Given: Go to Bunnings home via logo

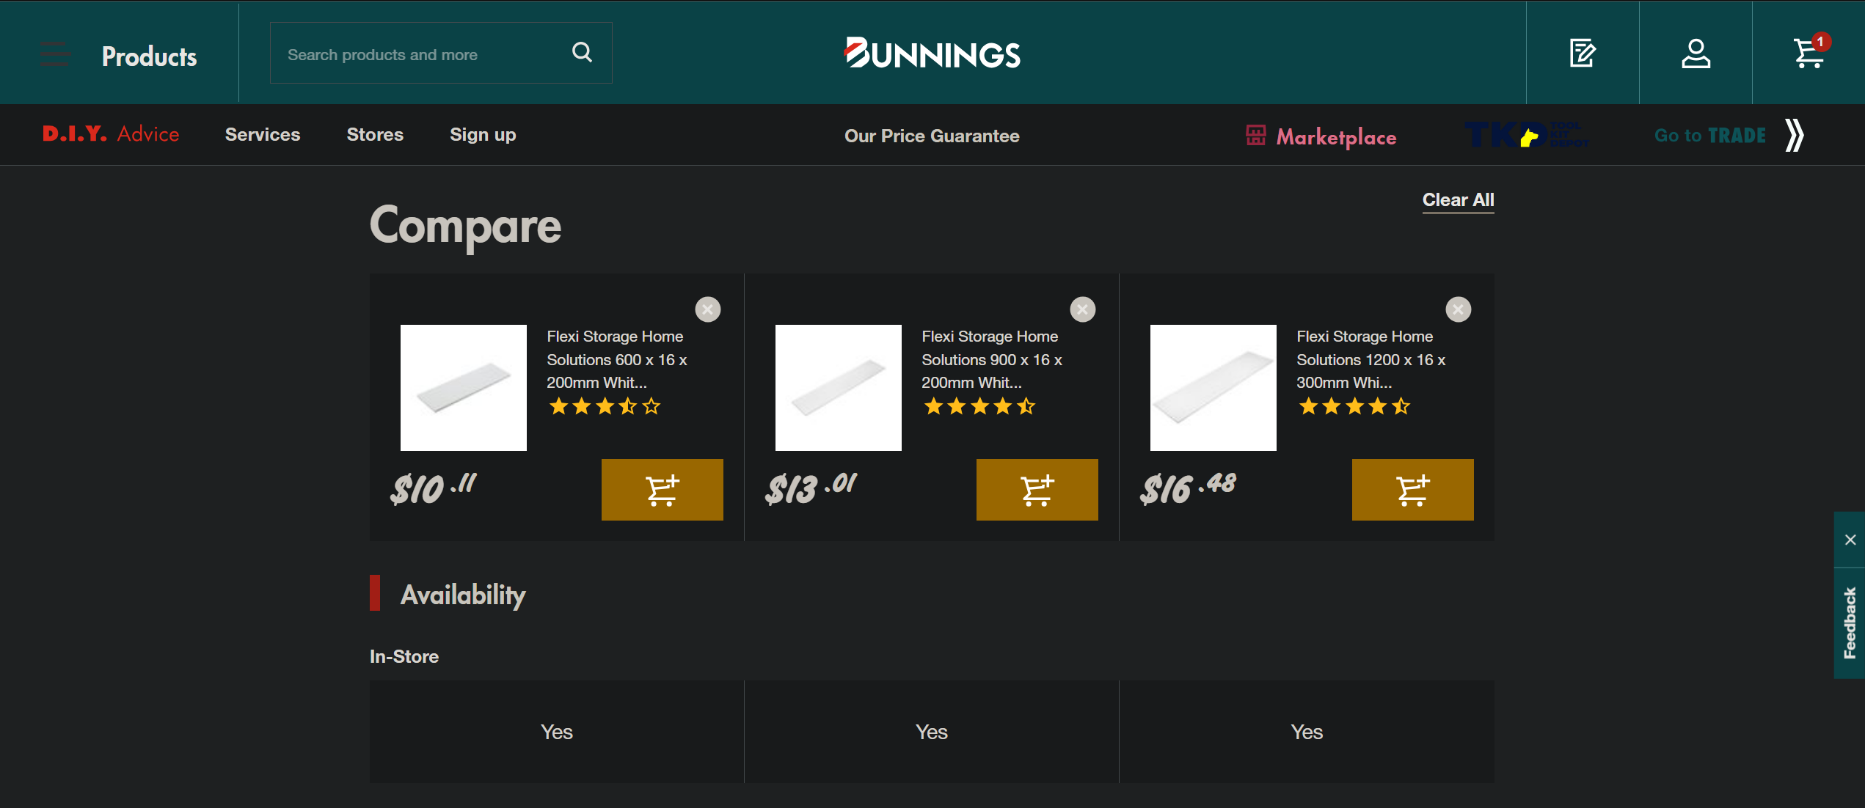Looking at the screenshot, I should (x=932, y=53).
